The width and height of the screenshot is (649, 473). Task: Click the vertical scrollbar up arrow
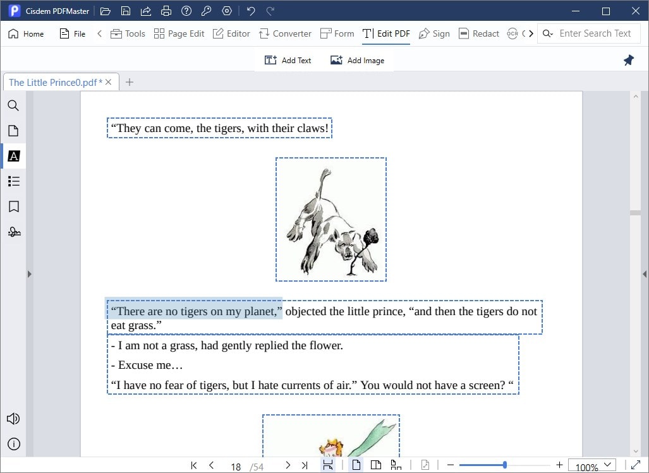click(636, 97)
